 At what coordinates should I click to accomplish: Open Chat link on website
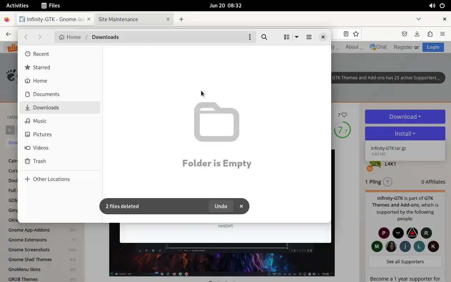click(378, 47)
